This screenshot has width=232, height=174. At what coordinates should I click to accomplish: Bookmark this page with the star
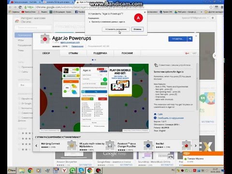(211, 7)
